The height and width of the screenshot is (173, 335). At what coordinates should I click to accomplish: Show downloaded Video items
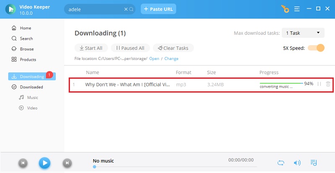[x=28, y=108]
